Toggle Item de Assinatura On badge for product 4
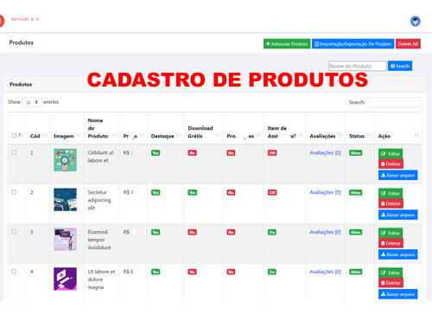This screenshot has height=315, width=432. 272,272
